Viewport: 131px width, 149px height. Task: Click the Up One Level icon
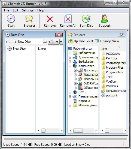(70, 41)
